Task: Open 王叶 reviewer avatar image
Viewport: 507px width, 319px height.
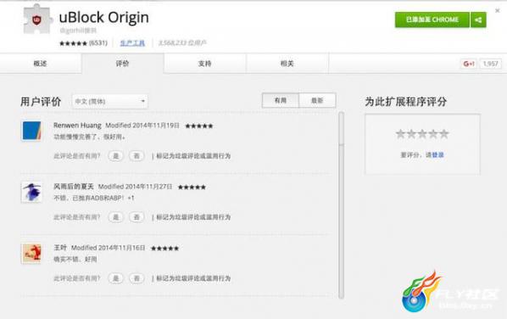Action: 31,254
